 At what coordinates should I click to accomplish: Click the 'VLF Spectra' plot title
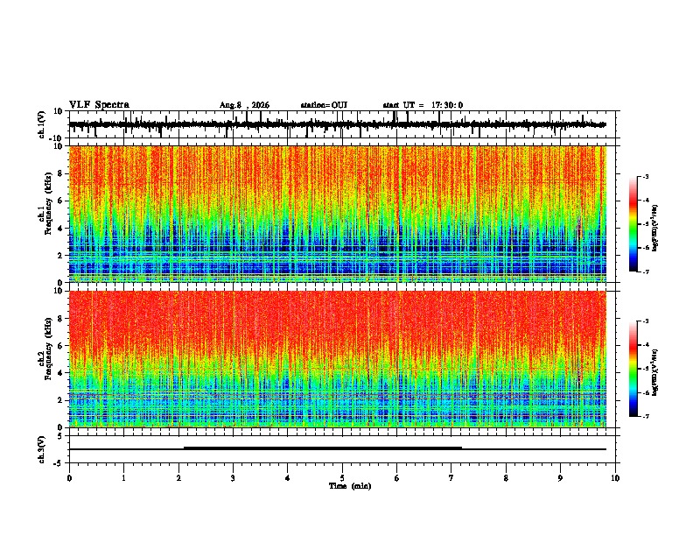pos(99,105)
